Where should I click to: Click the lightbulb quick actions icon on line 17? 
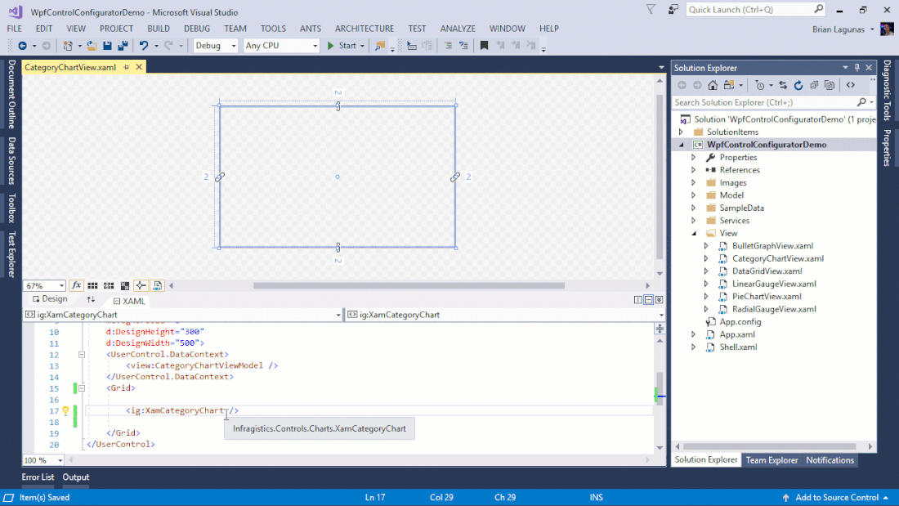click(65, 410)
